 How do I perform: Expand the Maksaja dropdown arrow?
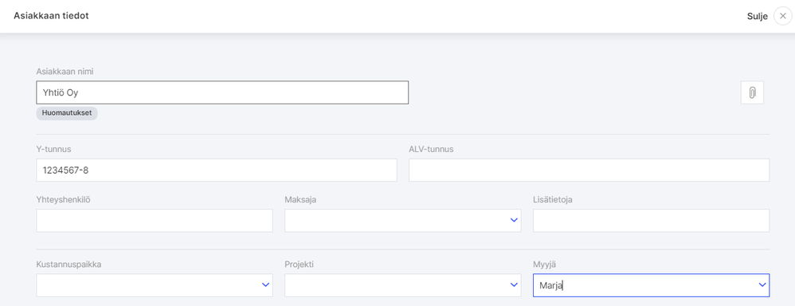[514, 220]
